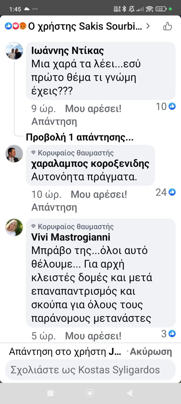Image resolution: width=181 pixels, height=404 pixels.
Task: View the 3 likes reaction icon
Action: pos(172,334)
